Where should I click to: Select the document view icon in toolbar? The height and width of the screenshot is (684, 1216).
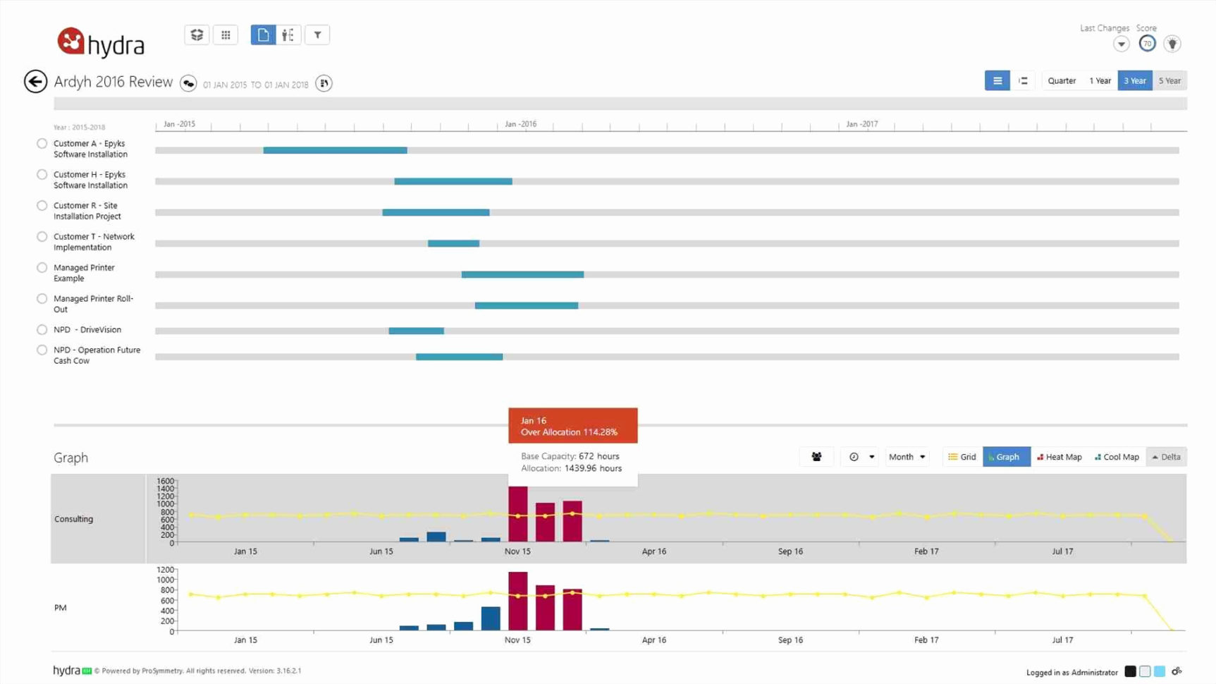[263, 35]
